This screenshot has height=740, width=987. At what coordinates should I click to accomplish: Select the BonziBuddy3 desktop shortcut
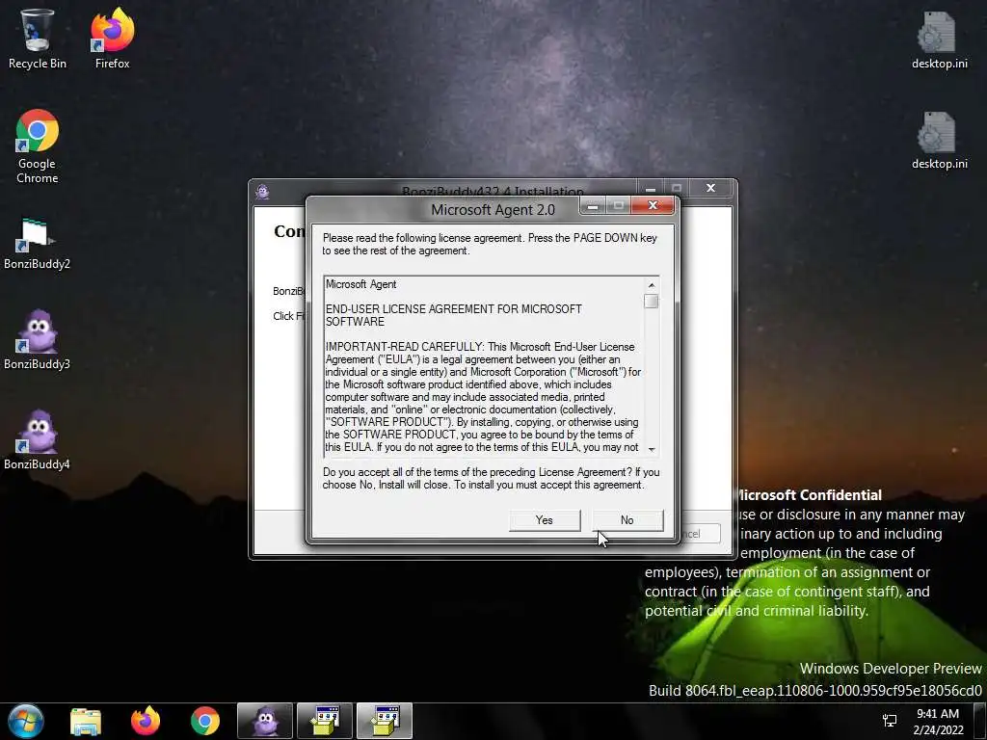coord(37,340)
